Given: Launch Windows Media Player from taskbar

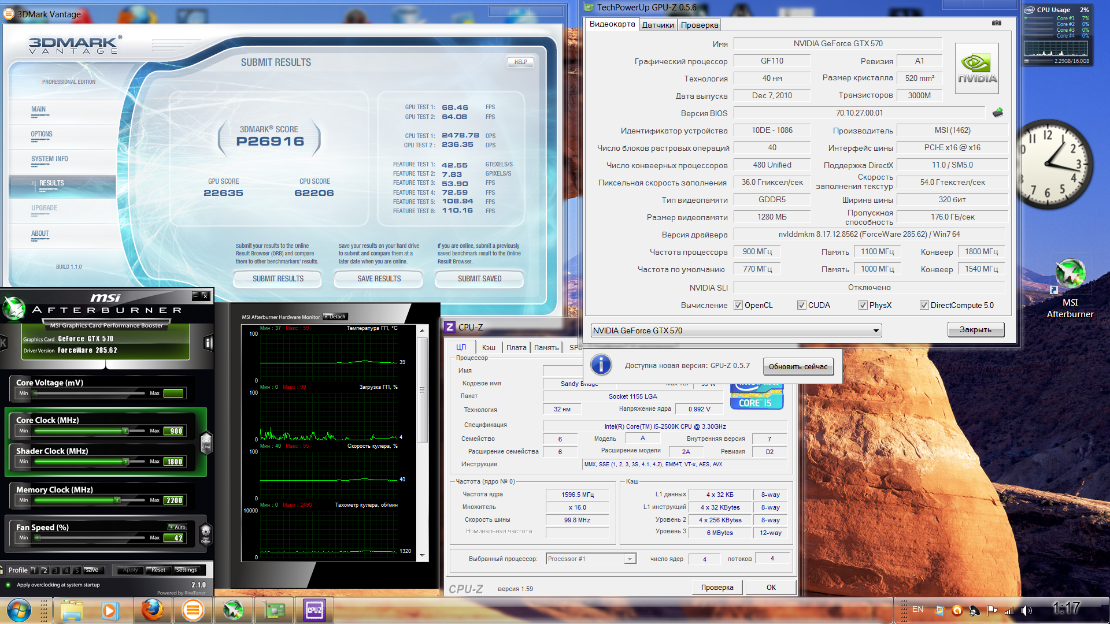Looking at the screenshot, I should [110, 610].
